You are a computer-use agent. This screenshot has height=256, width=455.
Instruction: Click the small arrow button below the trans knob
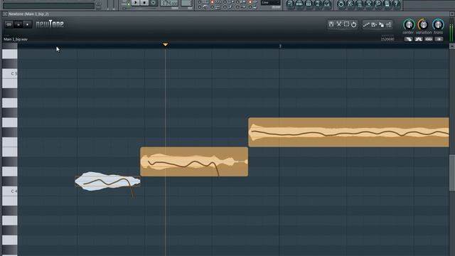tap(439, 39)
